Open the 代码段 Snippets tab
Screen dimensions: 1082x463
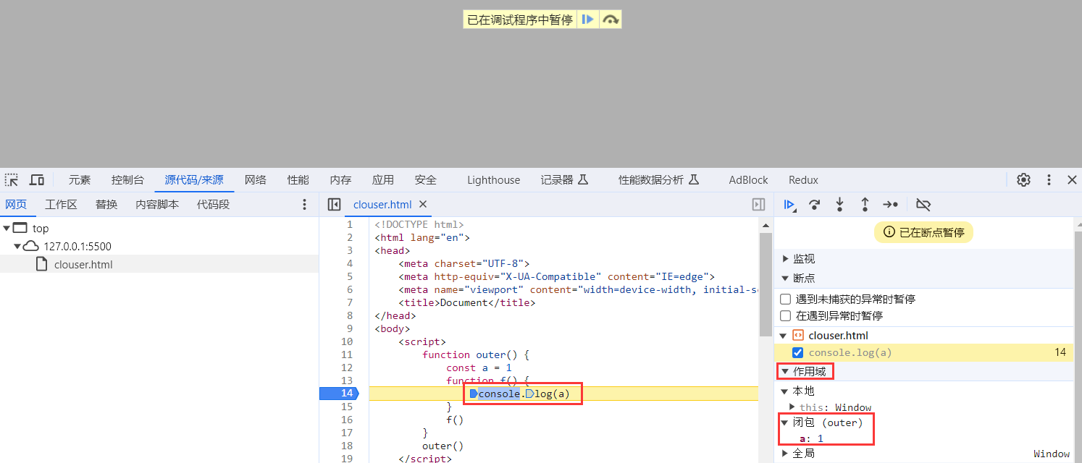tap(213, 205)
